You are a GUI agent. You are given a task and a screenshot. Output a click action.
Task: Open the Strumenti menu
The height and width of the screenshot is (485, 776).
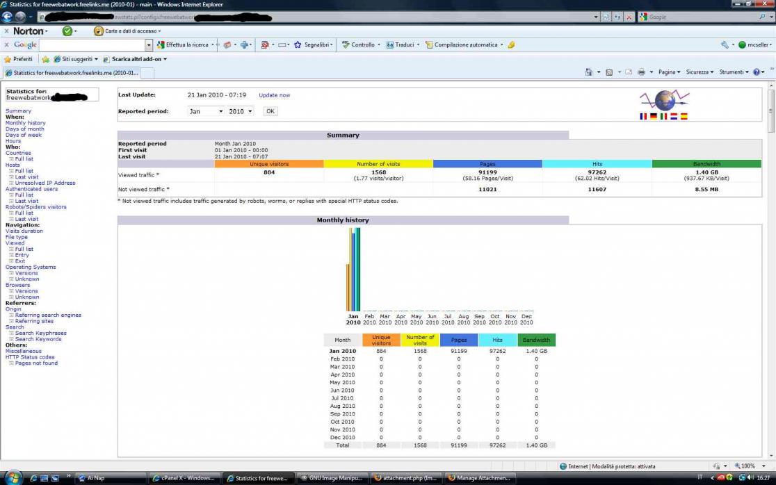coord(734,72)
